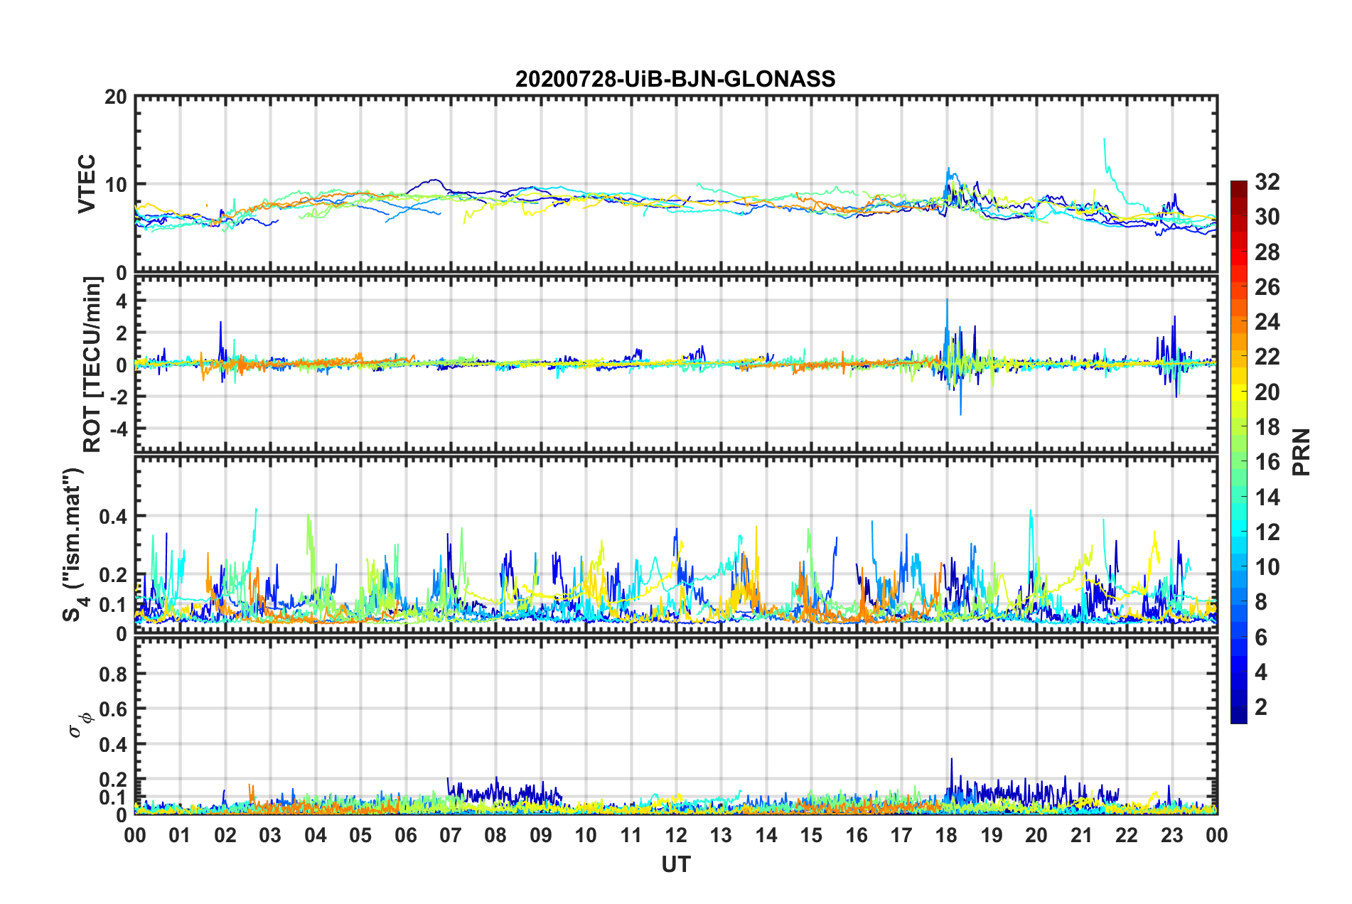The height and width of the screenshot is (904, 1352).
Task: Click colorbar tick label 24
Action: tap(1267, 322)
